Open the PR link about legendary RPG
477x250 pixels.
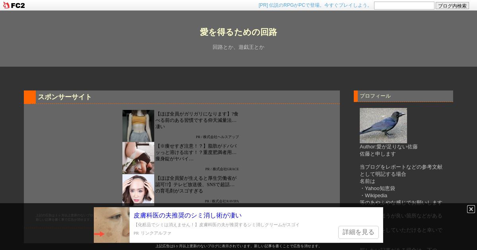pyautogui.click(x=315, y=5)
